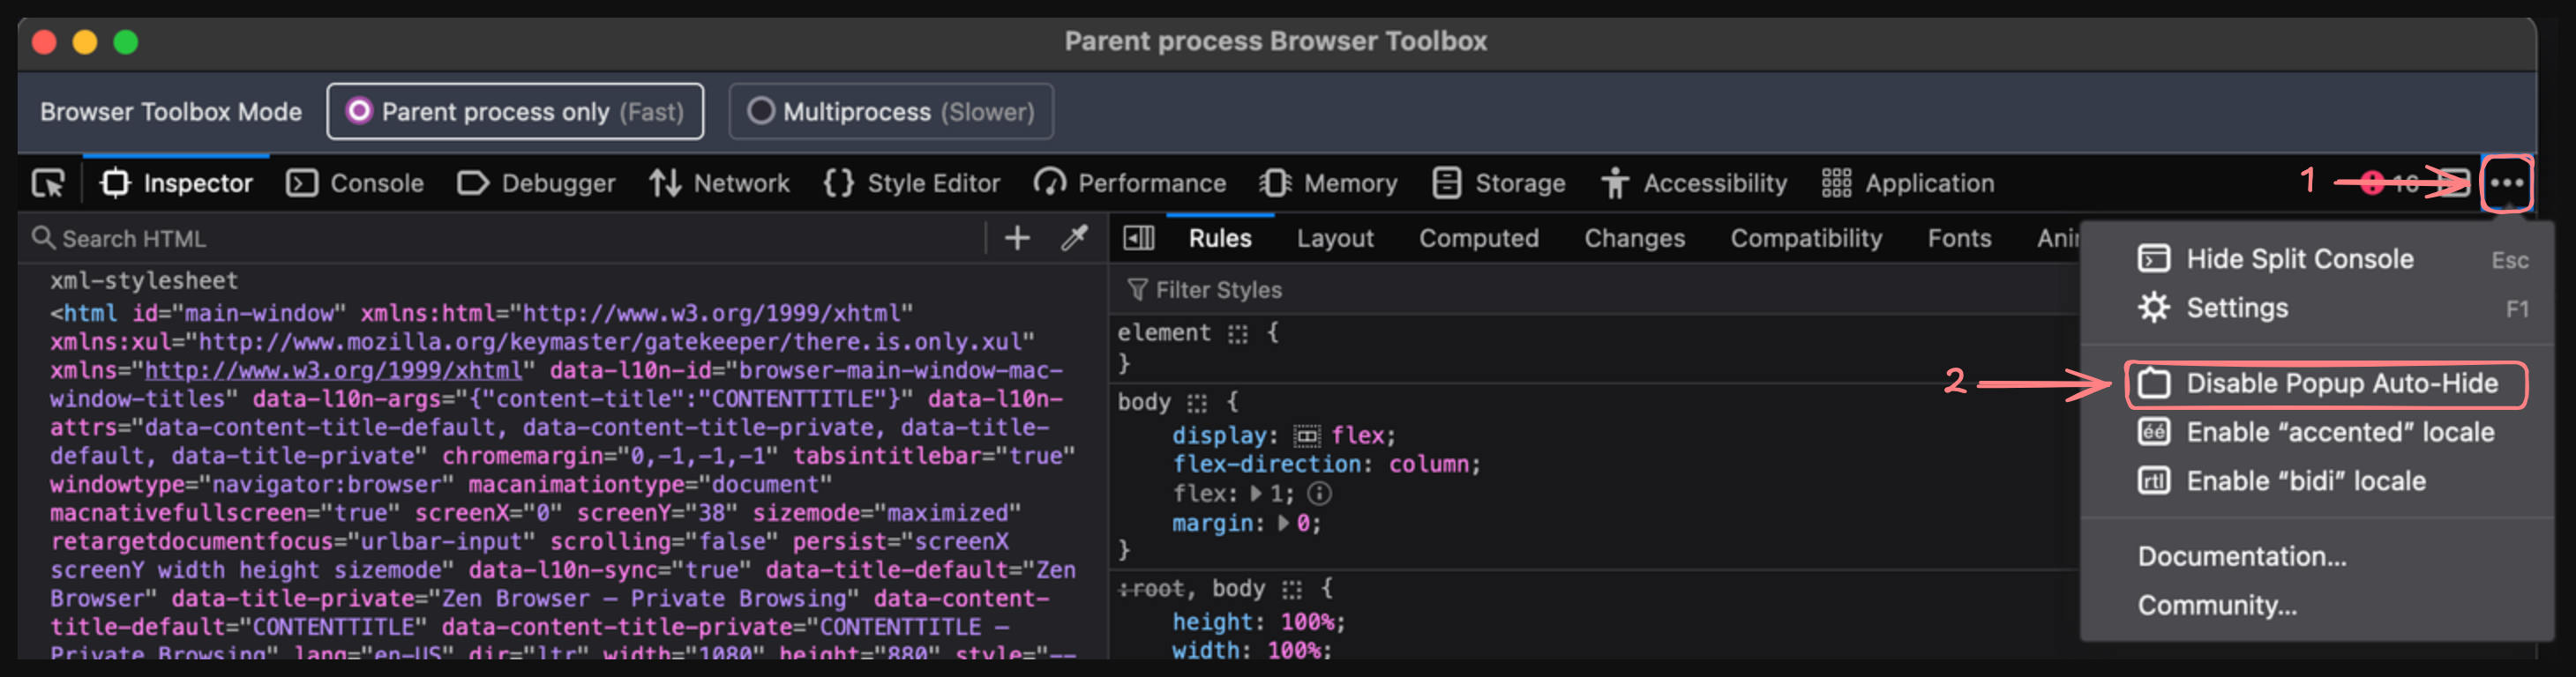Select the Layout sidebar tab
Image resolution: width=2576 pixels, height=677 pixels.
click(1335, 239)
